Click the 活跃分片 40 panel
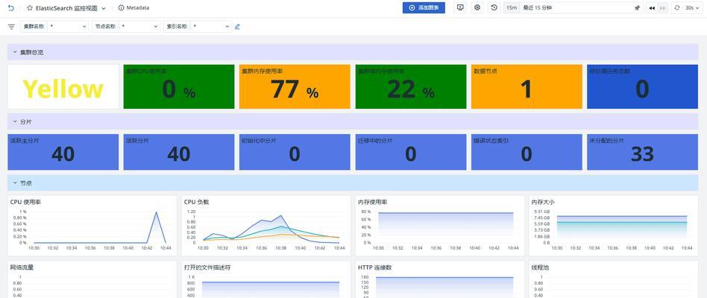 point(179,152)
